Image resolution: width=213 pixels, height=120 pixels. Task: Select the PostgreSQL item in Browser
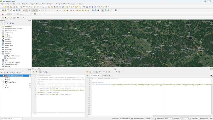point(8,41)
